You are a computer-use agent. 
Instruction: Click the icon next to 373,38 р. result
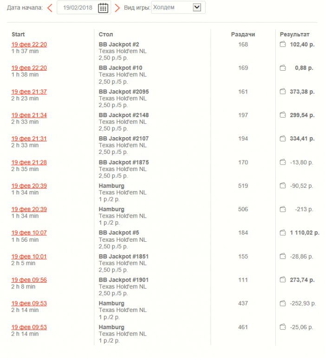(282, 92)
